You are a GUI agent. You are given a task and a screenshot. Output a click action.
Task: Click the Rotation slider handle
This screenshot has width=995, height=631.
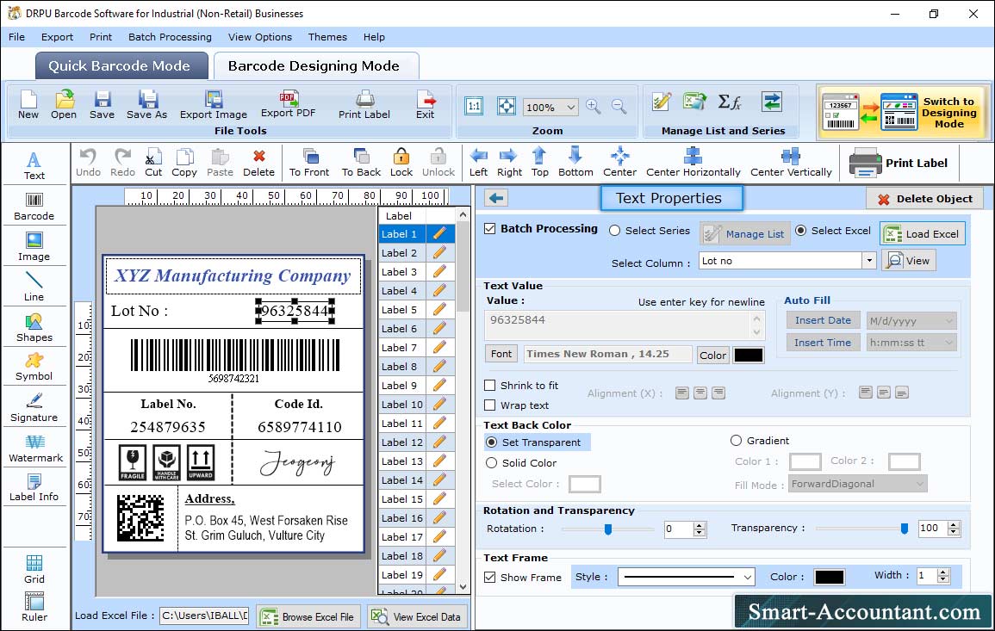click(x=608, y=529)
